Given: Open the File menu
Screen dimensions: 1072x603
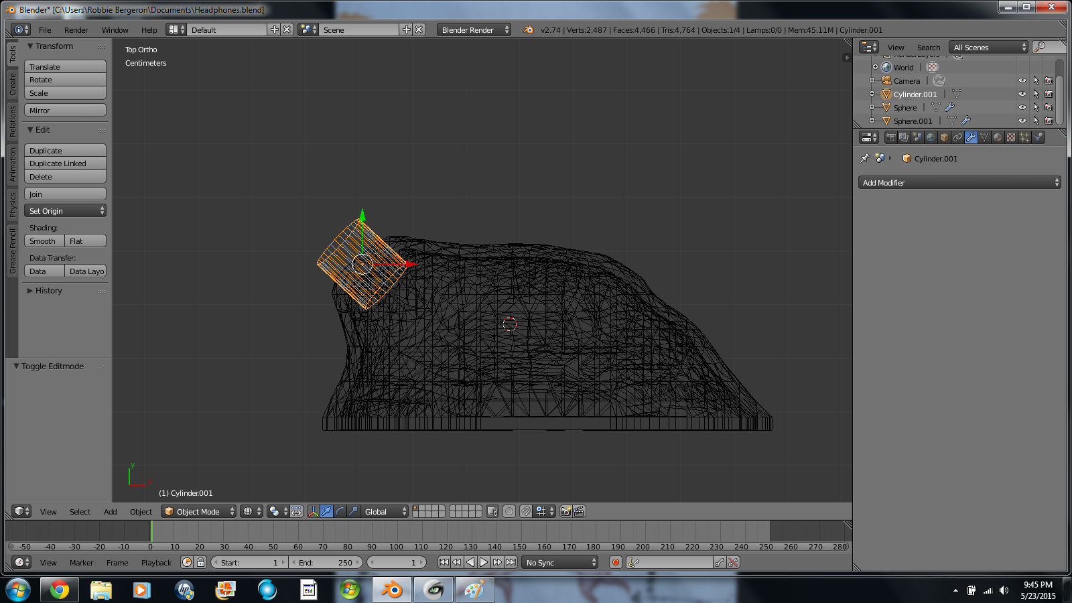Looking at the screenshot, I should pos(45,29).
